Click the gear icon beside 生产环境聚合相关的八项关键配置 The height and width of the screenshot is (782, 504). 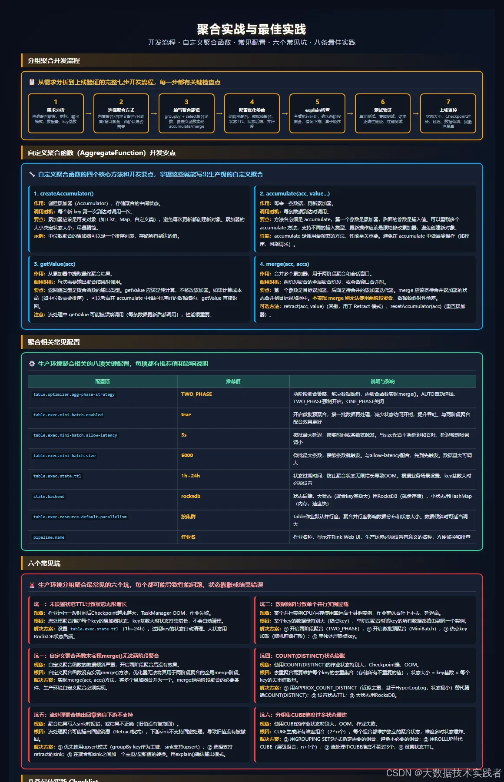point(32,364)
